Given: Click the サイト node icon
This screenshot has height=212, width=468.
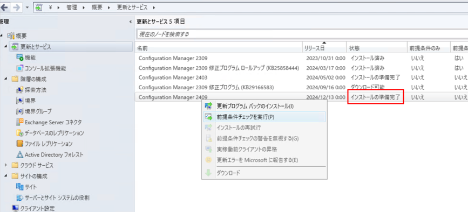Looking at the screenshot, I should [19, 187].
